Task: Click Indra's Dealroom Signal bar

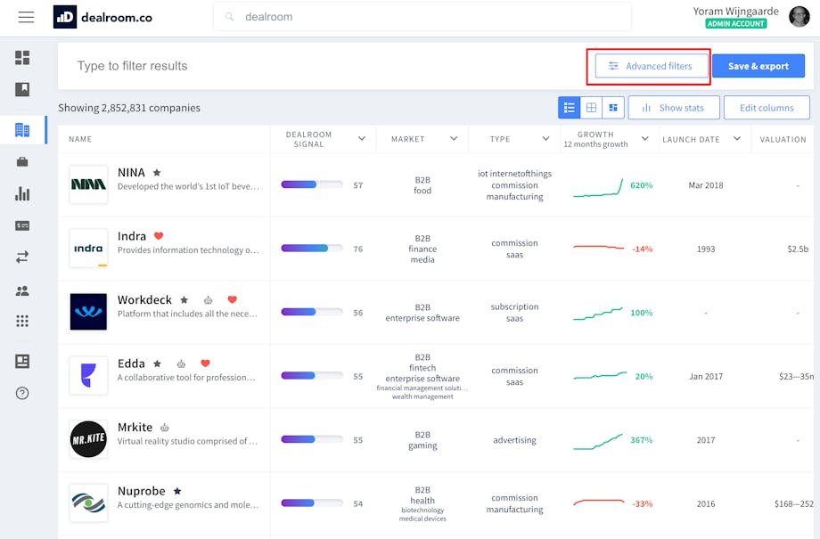Action: point(312,248)
